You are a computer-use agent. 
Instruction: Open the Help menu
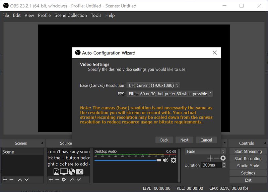[x=110, y=15]
